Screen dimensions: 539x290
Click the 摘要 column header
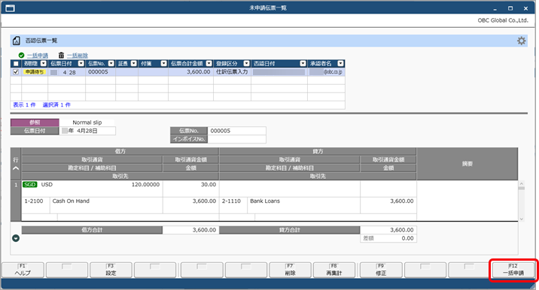pyautogui.click(x=467, y=164)
